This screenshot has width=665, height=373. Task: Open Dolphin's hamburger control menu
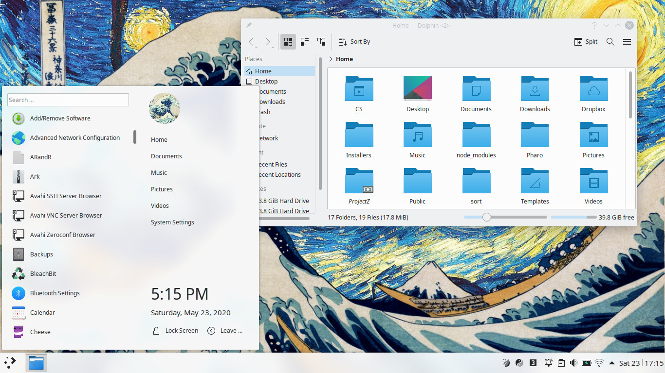pyautogui.click(x=627, y=42)
